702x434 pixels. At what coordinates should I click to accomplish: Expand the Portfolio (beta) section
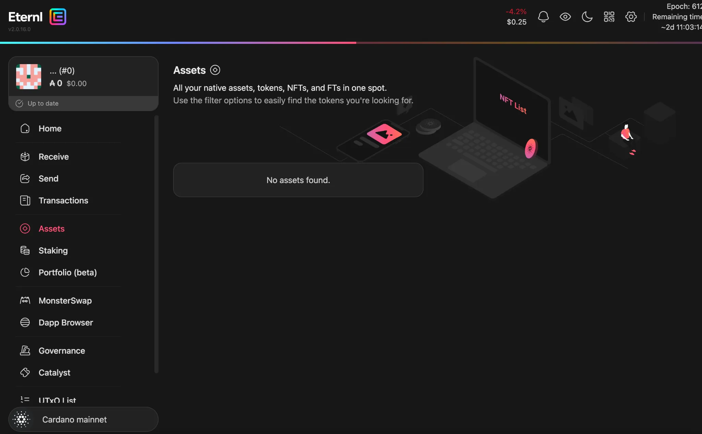point(68,273)
